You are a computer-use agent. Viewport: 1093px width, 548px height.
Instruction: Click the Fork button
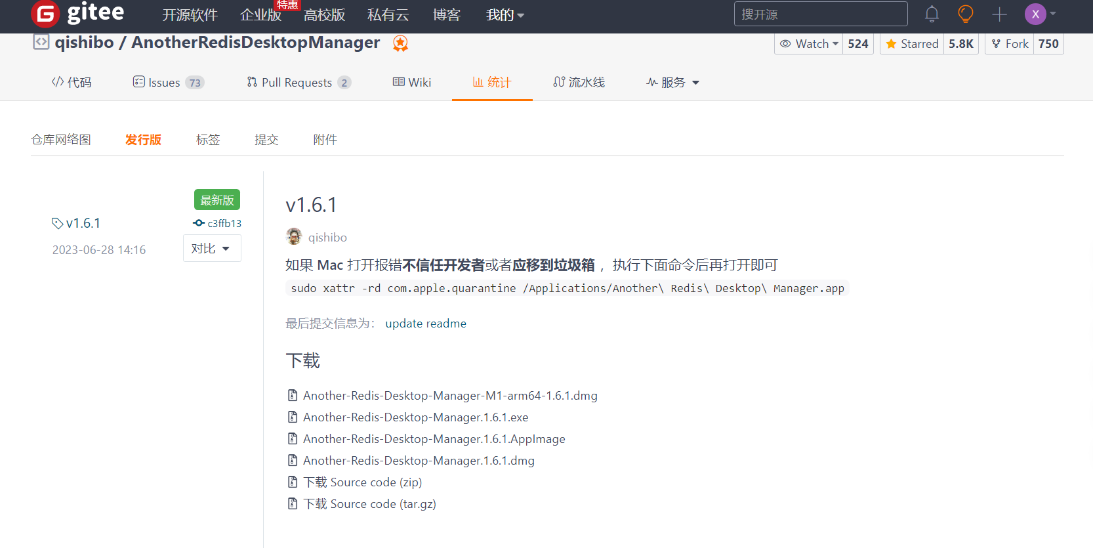pos(1010,44)
